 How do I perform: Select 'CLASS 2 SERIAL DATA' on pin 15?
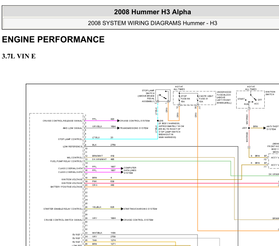(x=70, y=168)
